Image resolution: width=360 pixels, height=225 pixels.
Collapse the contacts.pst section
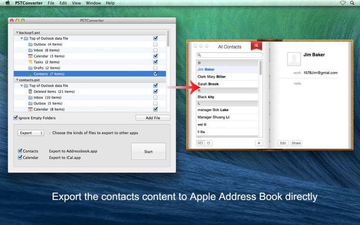click(17, 80)
